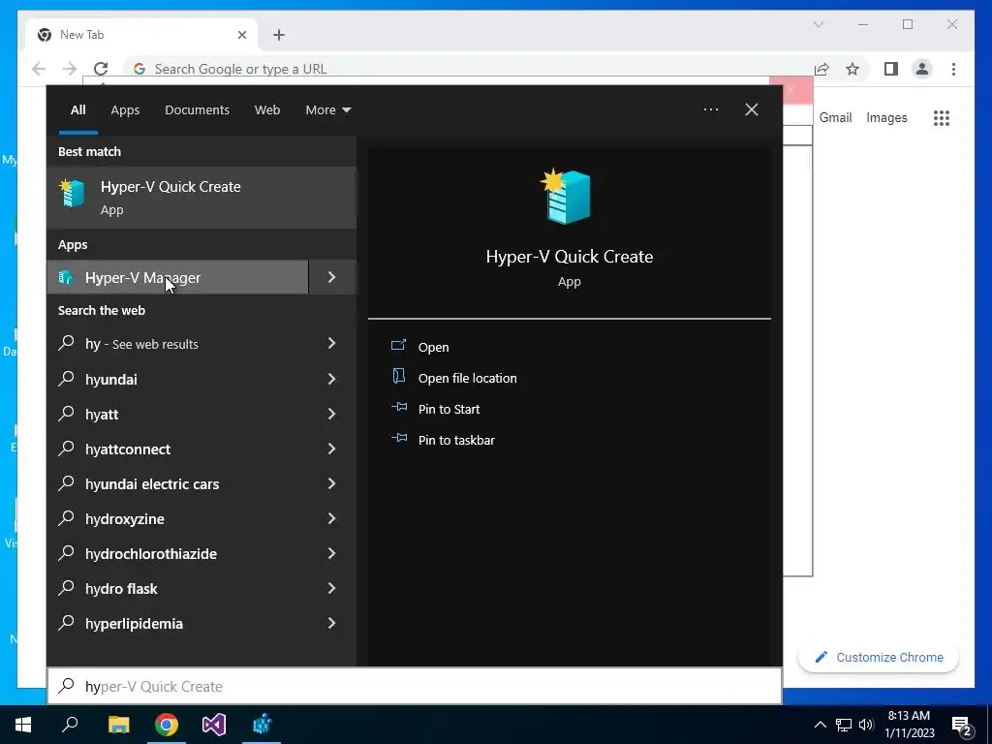Click the taskbar search magnifier icon
992x744 pixels.
click(70, 725)
